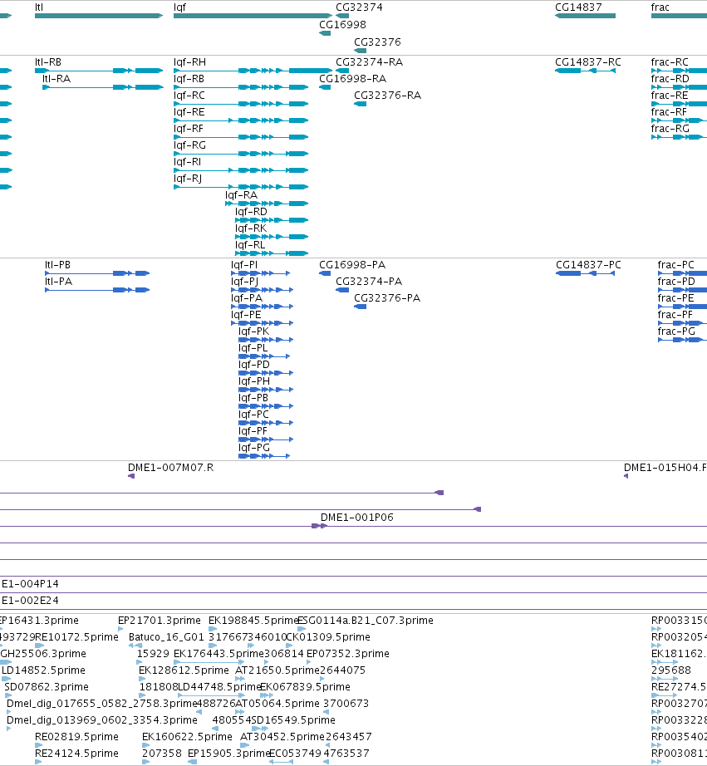707x766 pixels.
Task: Select protein ltl-PB
Action: tap(57, 265)
